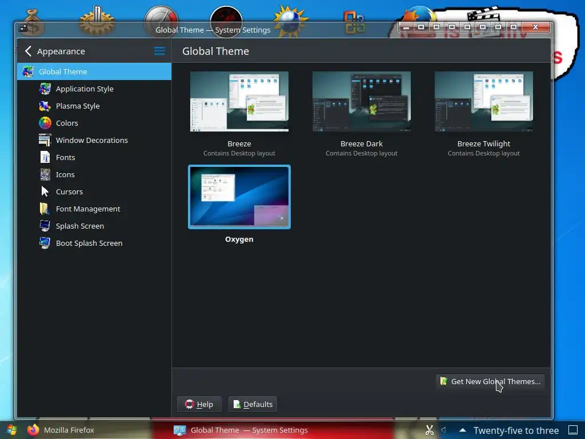Open Plasma Style settings
Image resolution: width=585 pixels, height=439 pixels.
coord(94,106)
